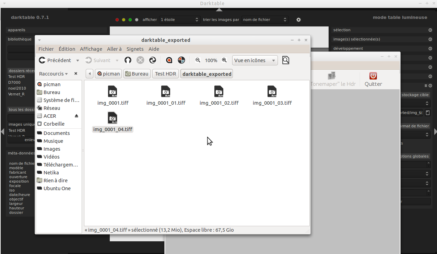This screenshot has width=437, height=254.
Task: Toggle the sélection panel info icon
Action: [x=430, y=30]
